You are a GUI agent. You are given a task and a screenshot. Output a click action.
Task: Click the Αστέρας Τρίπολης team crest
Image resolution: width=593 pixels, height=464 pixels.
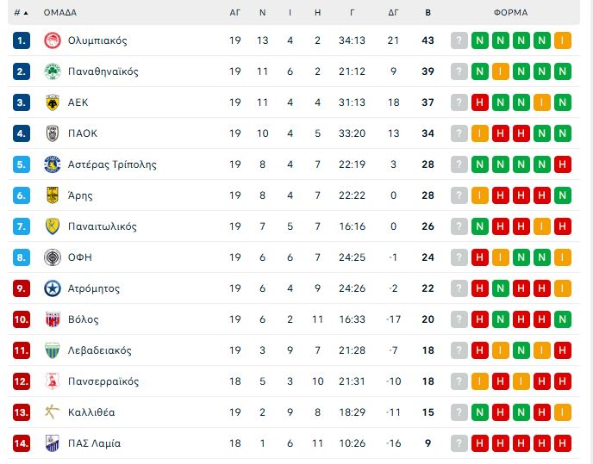coord(52,164)
